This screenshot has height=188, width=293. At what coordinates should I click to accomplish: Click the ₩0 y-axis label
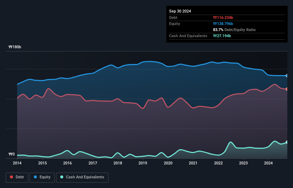(x=11, y=154)
